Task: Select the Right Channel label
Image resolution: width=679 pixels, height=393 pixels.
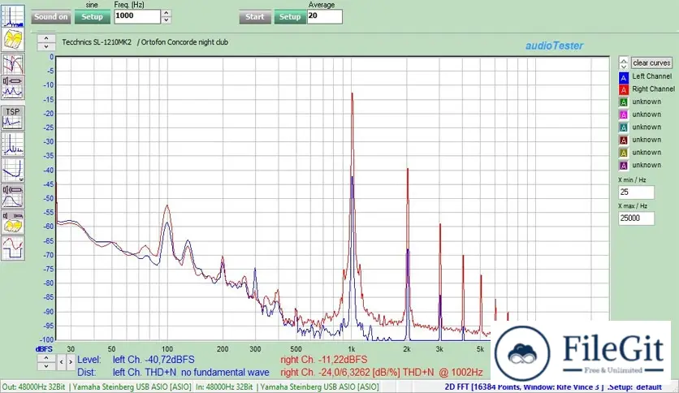Action: pyautogui.click(x=654, y=89)
